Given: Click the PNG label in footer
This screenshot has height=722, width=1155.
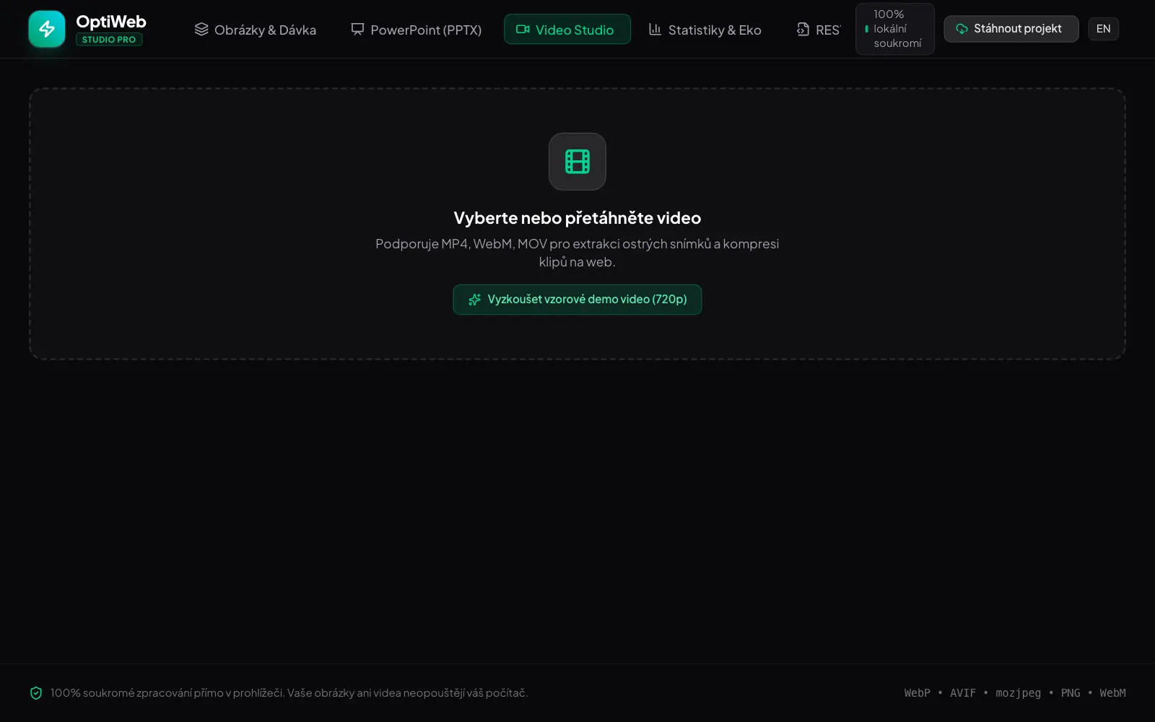Looking at the screenshot, I should (x=1071, y=693).
